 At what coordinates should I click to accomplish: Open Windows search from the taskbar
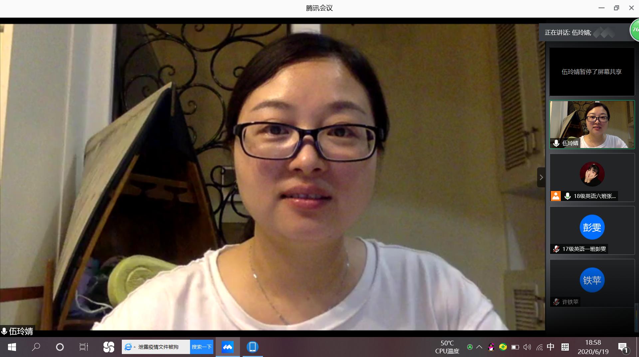[36, 347]
